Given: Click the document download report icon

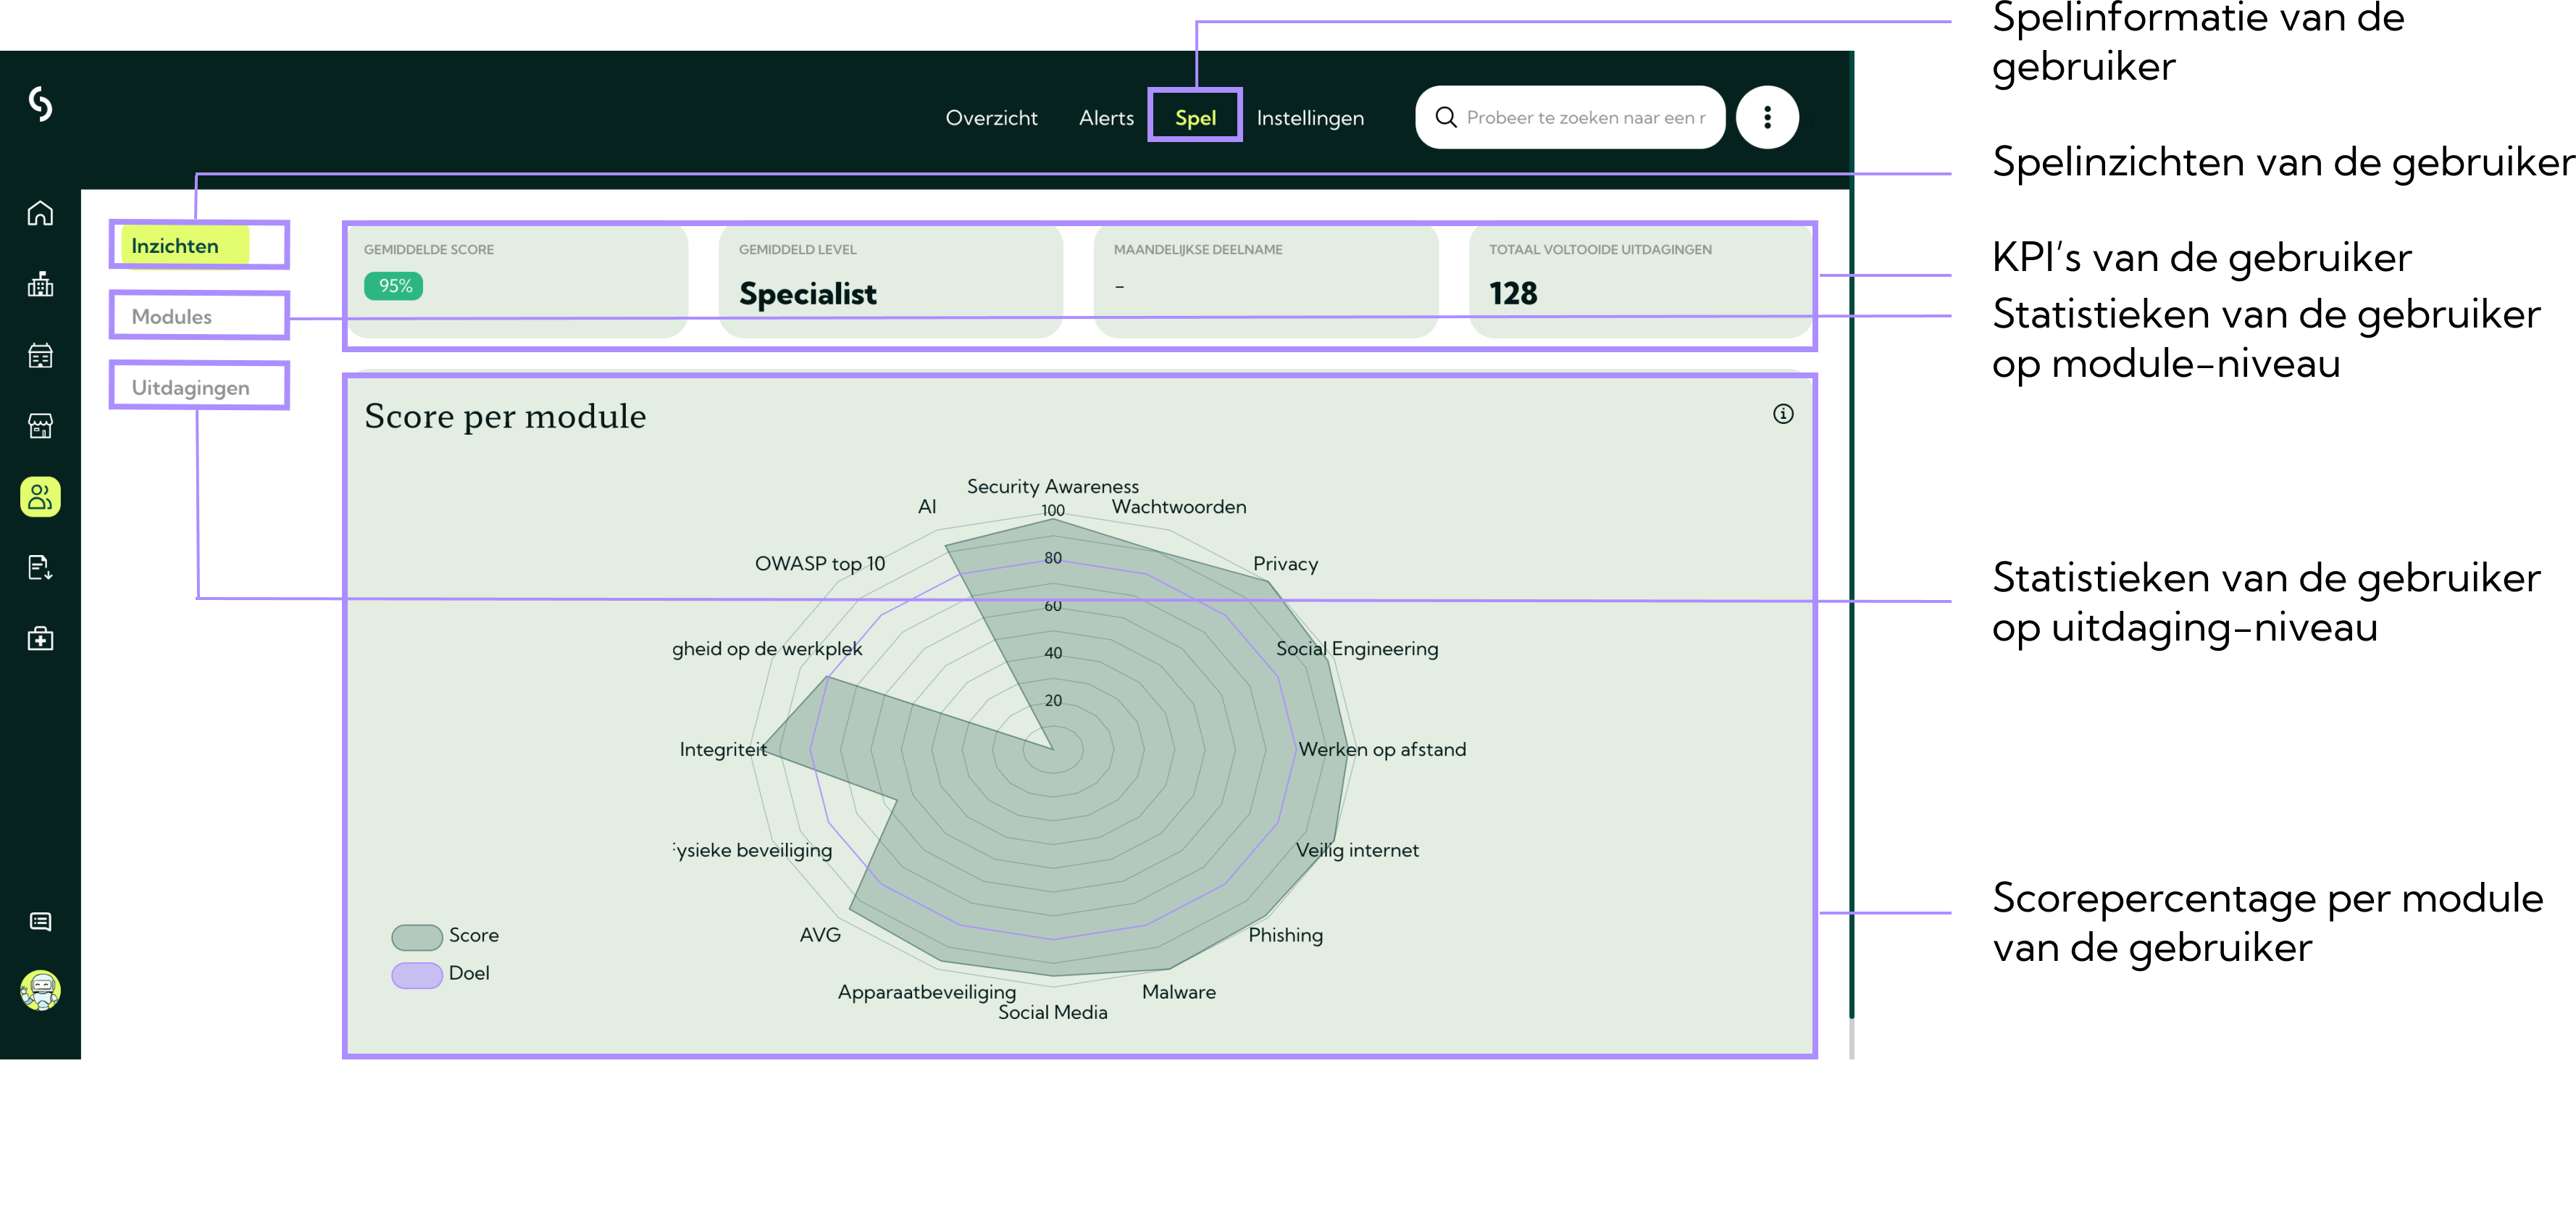Looking at the screenshot, I should point(40,568).
